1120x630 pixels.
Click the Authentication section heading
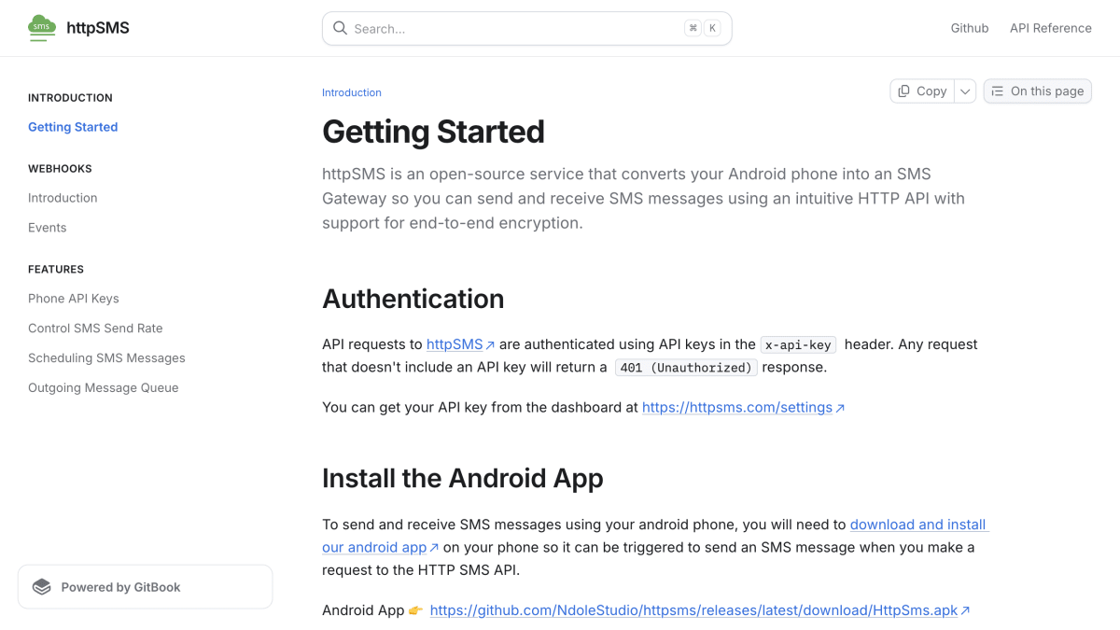pos(413,299)
